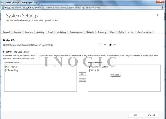Screen dimensions: 166x119
Task: Open the help question mark icon
Action: pos(157,15)
